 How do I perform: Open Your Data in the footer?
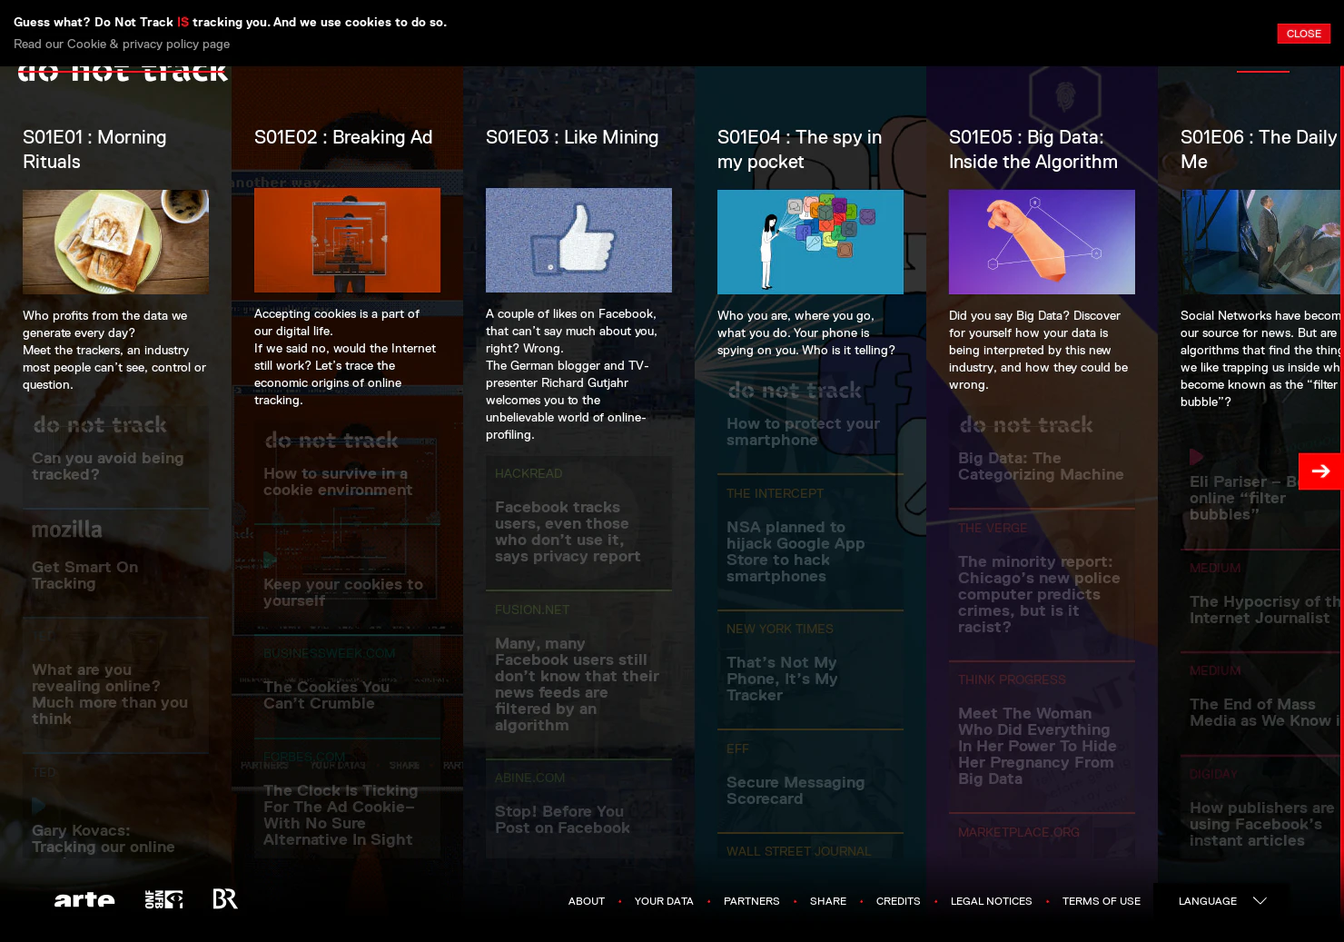[x=664, y=901]
